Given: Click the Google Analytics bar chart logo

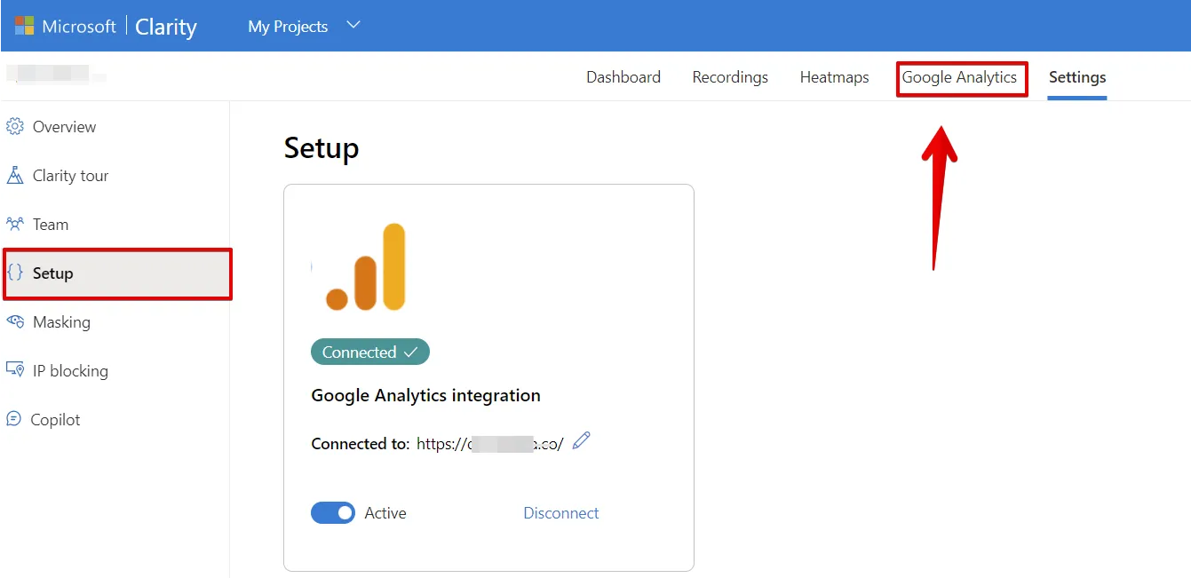Looking at the screenshot, I should click(365, 266).
